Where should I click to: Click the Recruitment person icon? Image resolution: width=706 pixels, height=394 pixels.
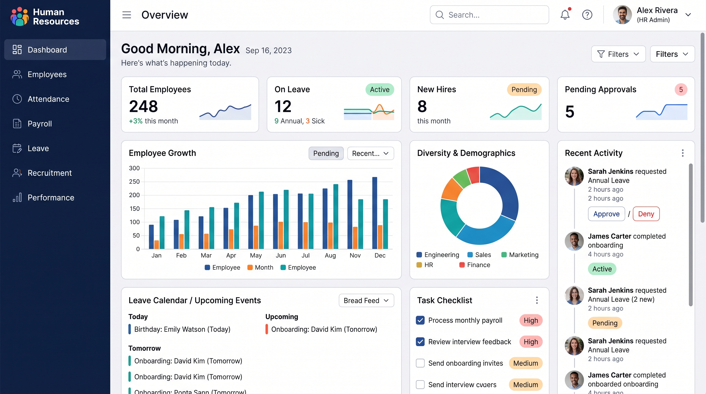17,173
